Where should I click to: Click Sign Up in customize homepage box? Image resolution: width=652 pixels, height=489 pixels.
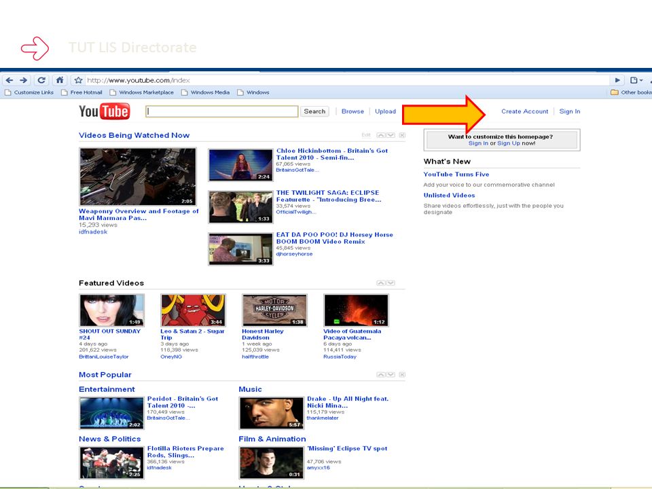(x=509, y=143)
